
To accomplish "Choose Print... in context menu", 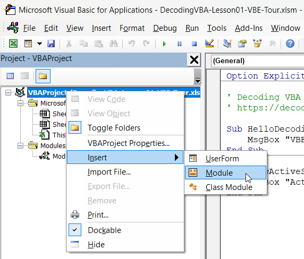I will pyautogui.click(x=125, y=215).
